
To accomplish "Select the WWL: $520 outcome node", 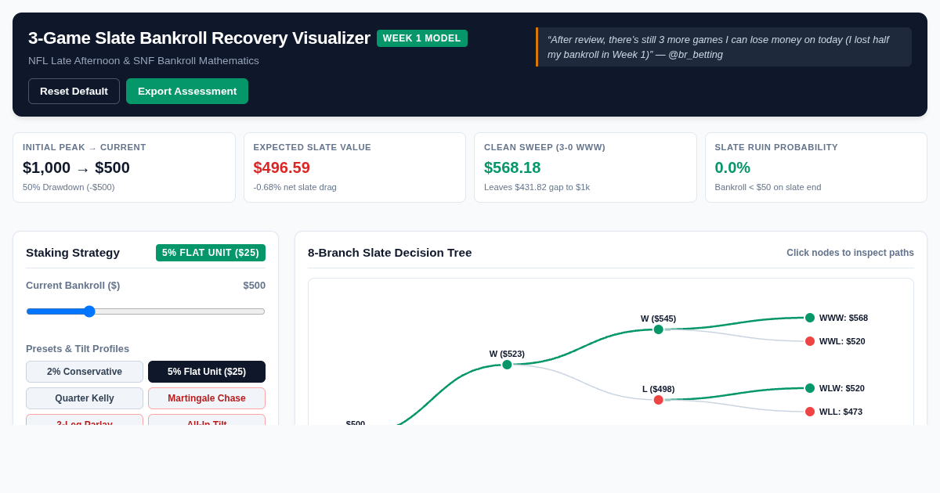I will coord(810,341).
